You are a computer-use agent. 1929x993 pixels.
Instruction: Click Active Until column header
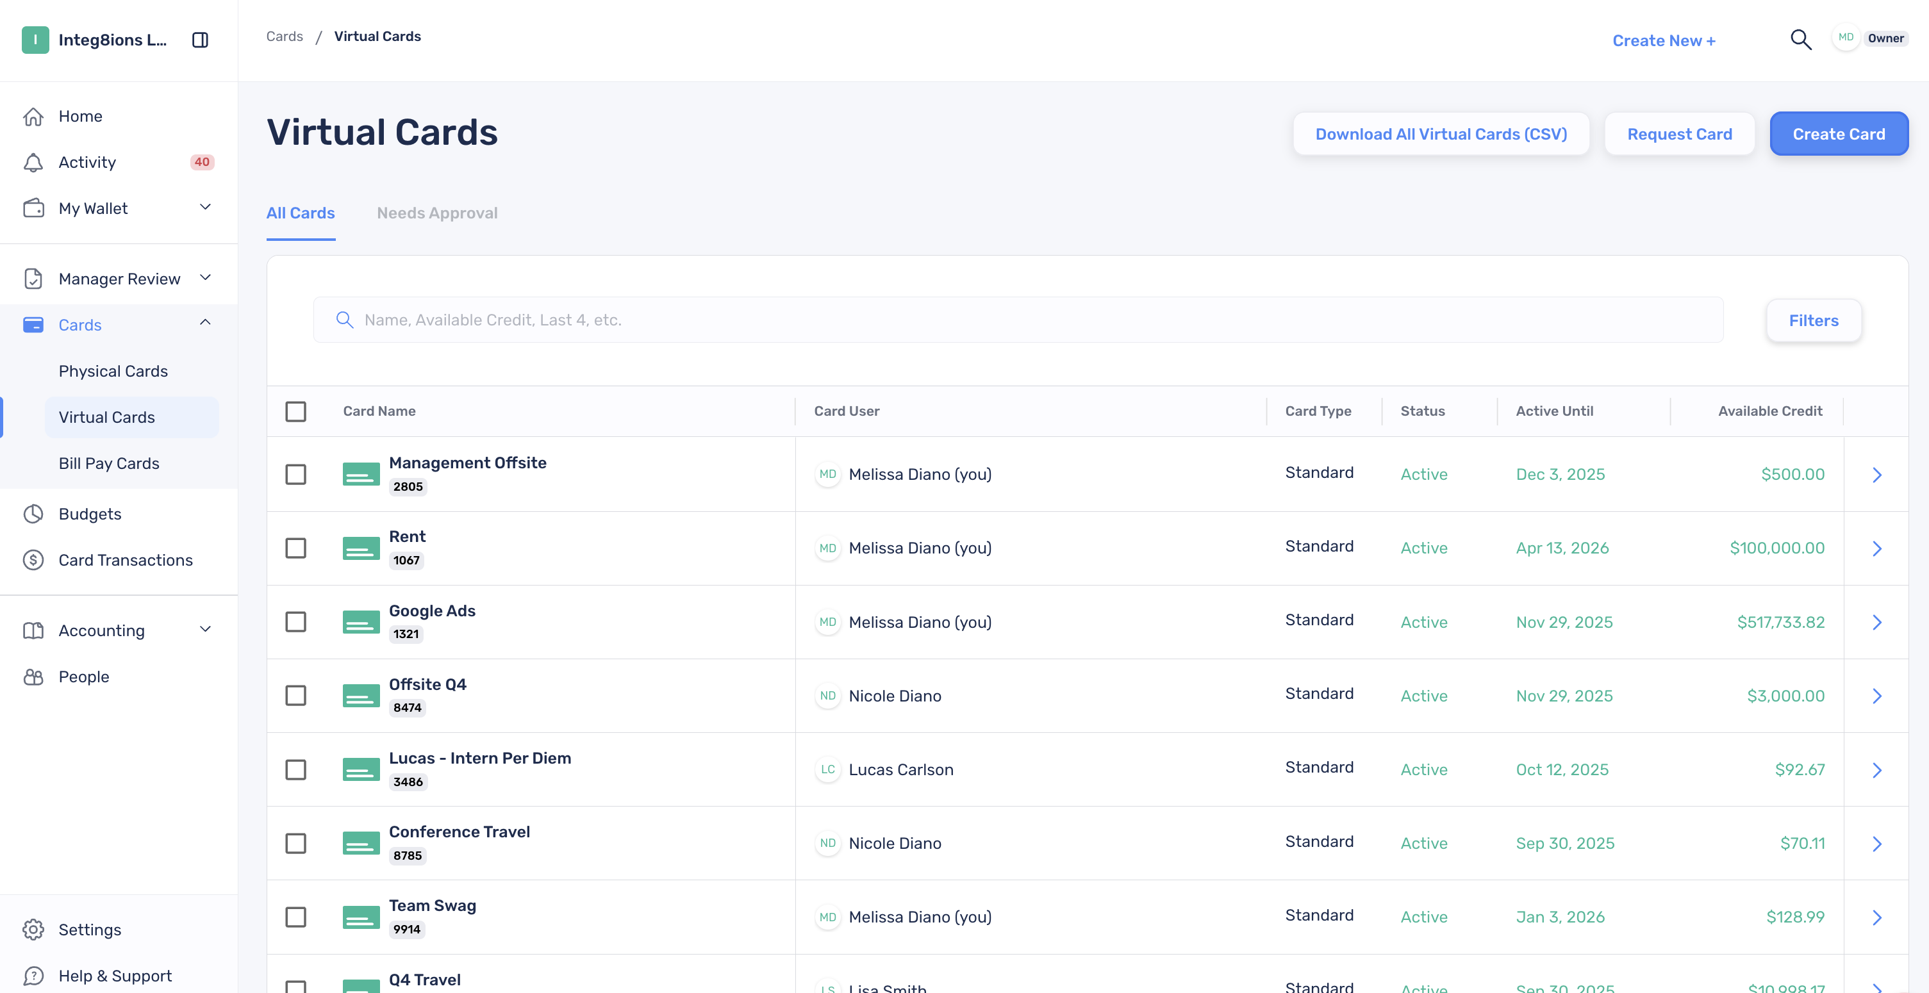(x=1554, y=411)
